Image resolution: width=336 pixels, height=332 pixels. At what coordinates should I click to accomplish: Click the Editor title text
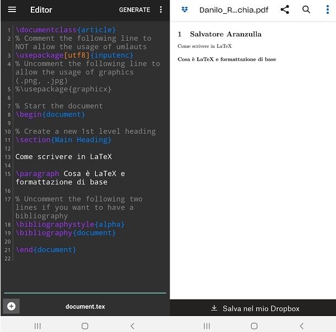pyautogui.click(x=41, y=10)
